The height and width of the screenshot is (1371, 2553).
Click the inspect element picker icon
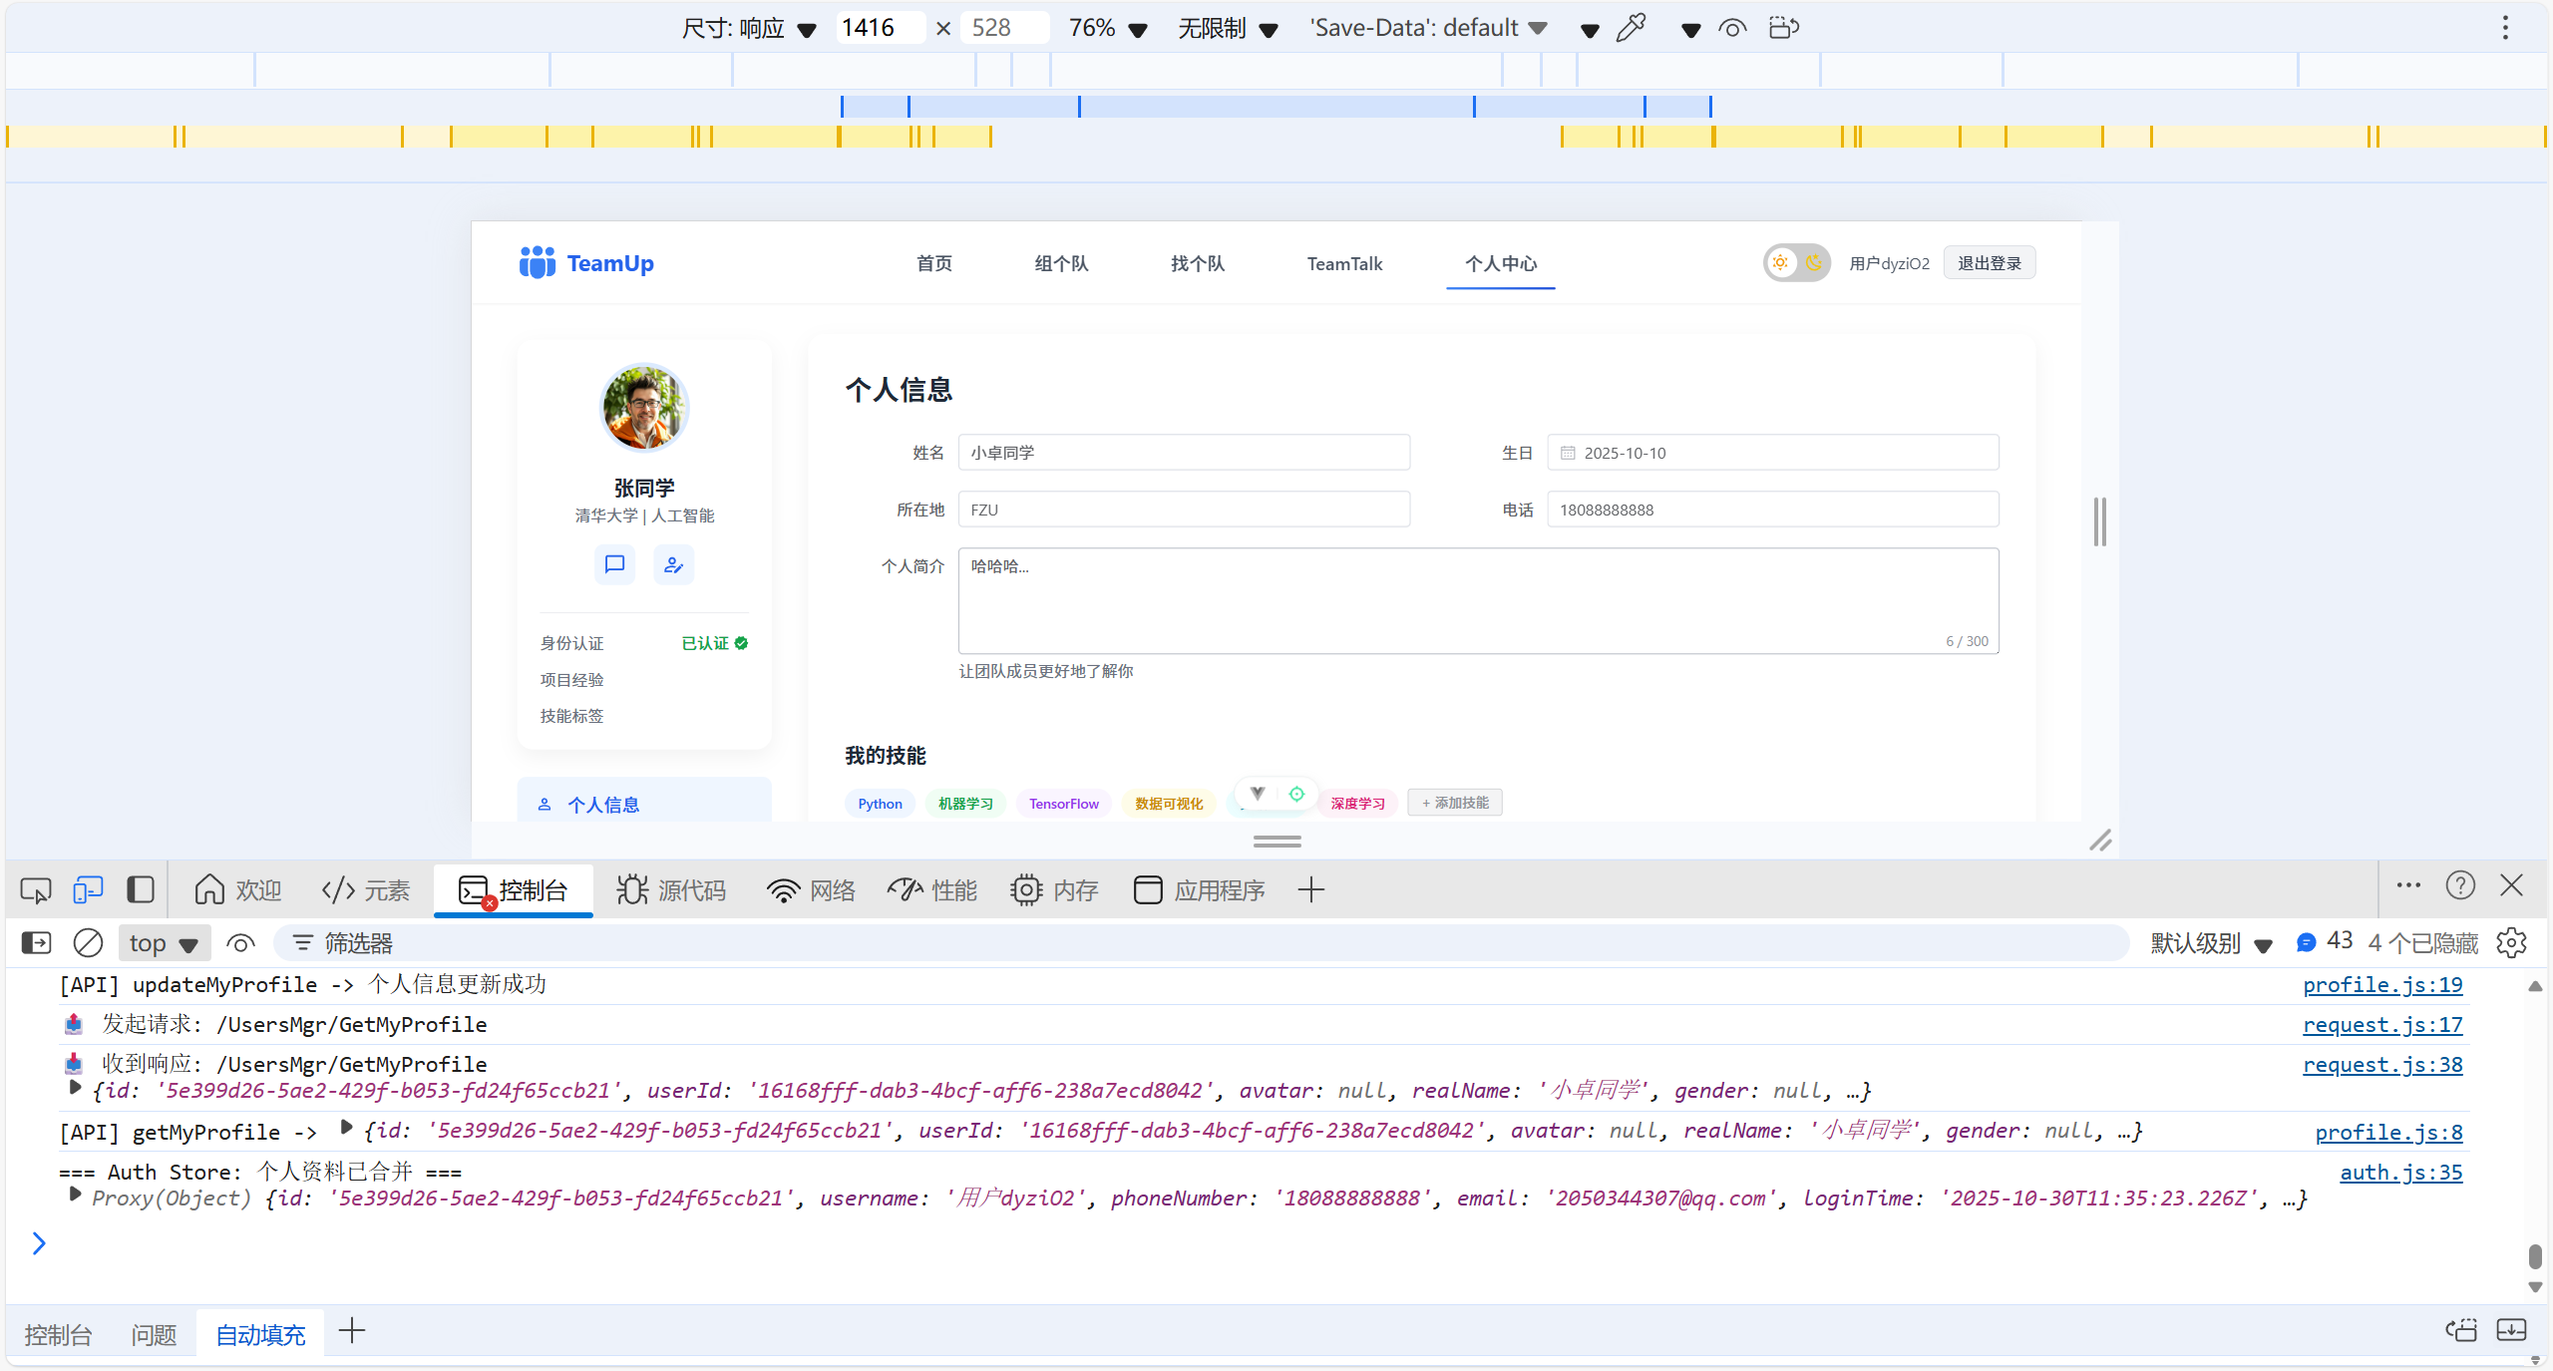point(36,890)
